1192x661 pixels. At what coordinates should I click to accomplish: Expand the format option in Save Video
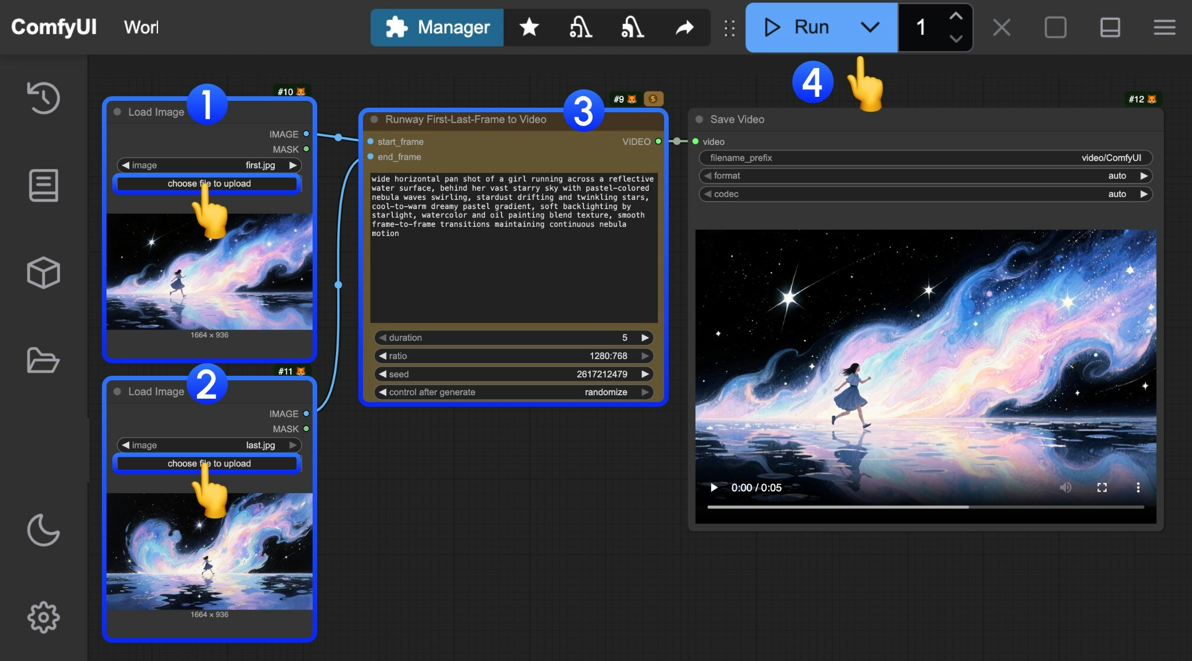point(1143,176)
